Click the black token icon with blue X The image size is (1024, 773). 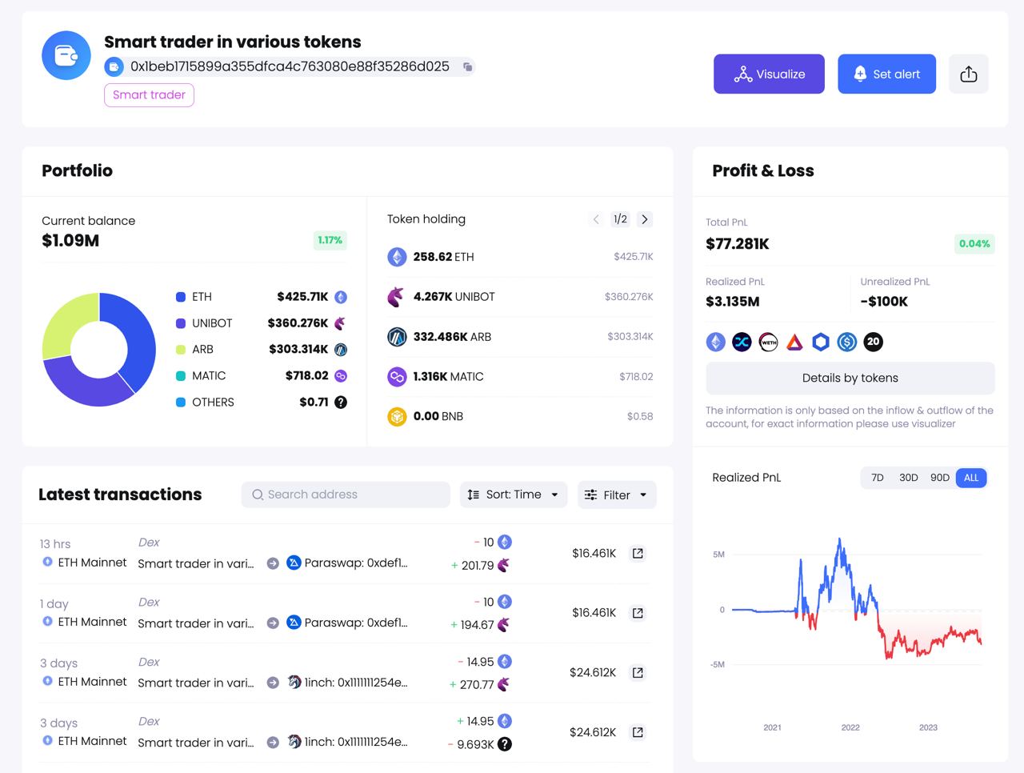[x=742, y=342]
